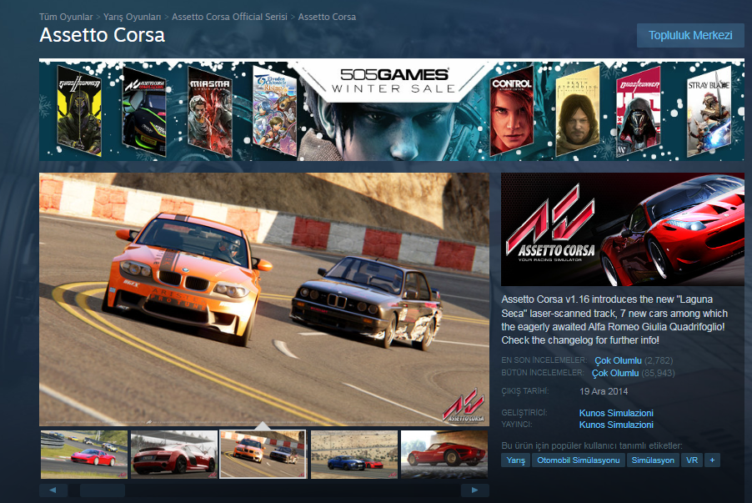The height and width of the screenshot is (503, 752).
Task: Click the Otomobil Simülasyonu tag
Action: pyautogui.click(x=579, y=460)
